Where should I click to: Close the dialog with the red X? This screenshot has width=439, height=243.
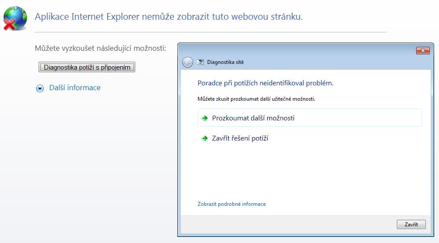(422, 51)
